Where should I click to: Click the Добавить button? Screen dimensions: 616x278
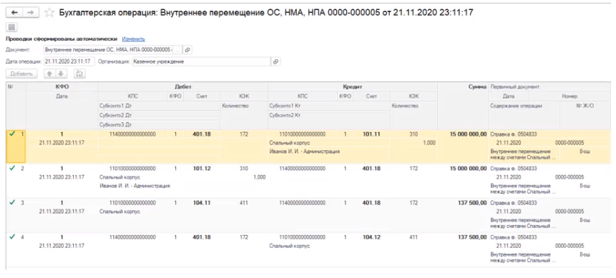(21, 74)
